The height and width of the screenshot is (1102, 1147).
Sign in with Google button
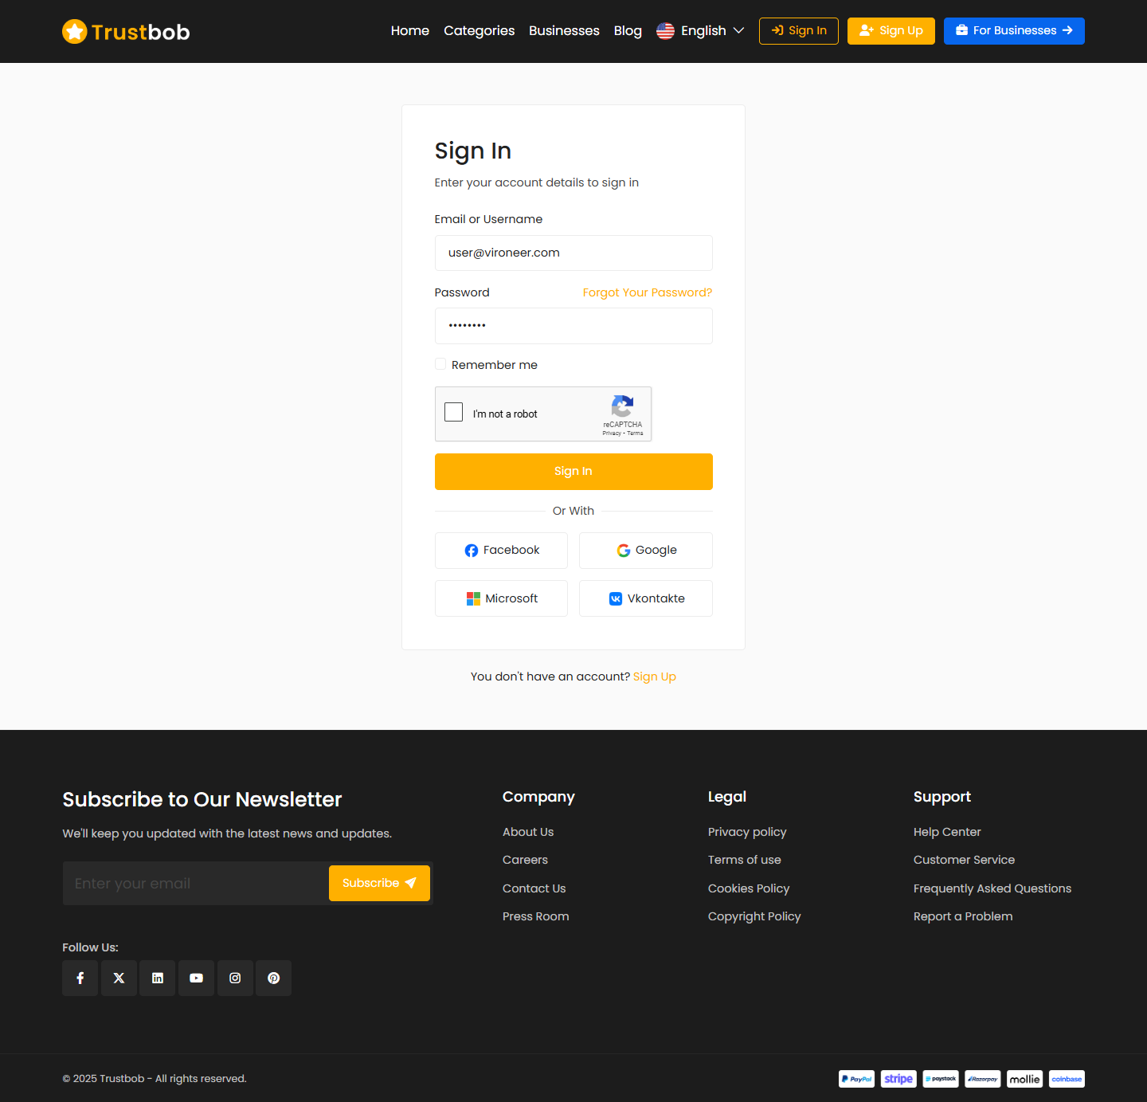(x=646, y=551)
